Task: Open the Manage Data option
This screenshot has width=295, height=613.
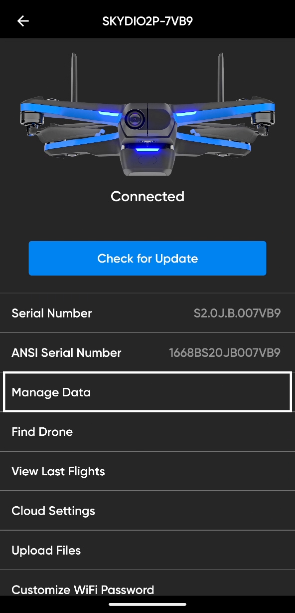Action: tap(147, 392)
